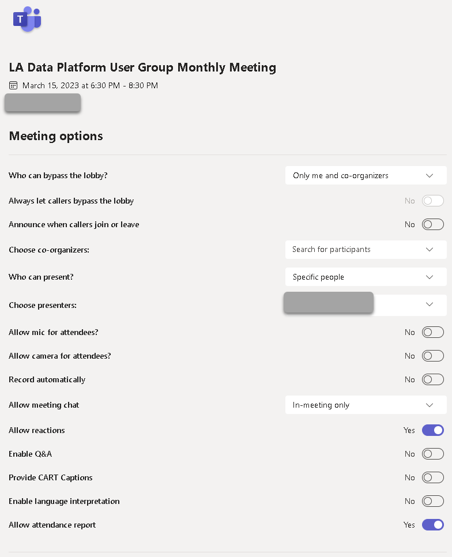Enable Allow camera for attendees

tap(432, 356)
